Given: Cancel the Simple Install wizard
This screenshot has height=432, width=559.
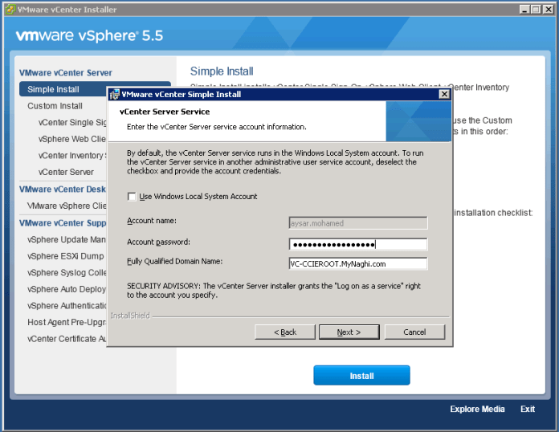Looking at the screenshot, I should [414, 332].
